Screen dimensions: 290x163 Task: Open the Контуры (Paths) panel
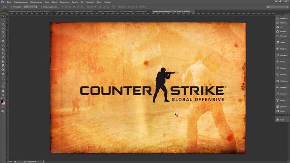(281, 36)
